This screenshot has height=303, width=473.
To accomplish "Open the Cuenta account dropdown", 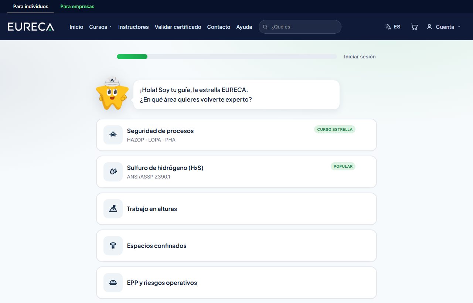I will click(x=443, y=27).
